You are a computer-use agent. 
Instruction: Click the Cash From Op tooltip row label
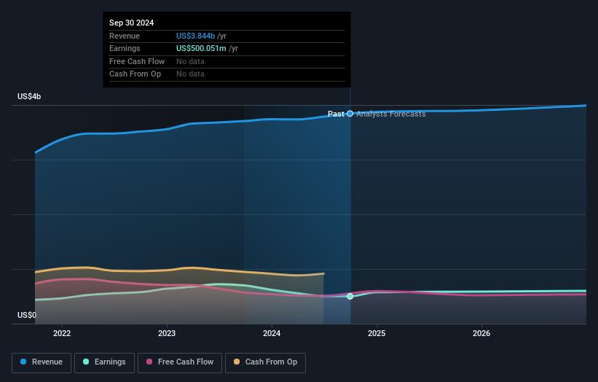(x=135, y=74)
